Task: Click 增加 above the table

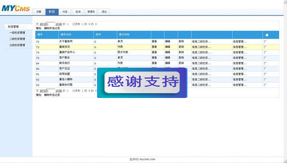Action: [38, 29]
